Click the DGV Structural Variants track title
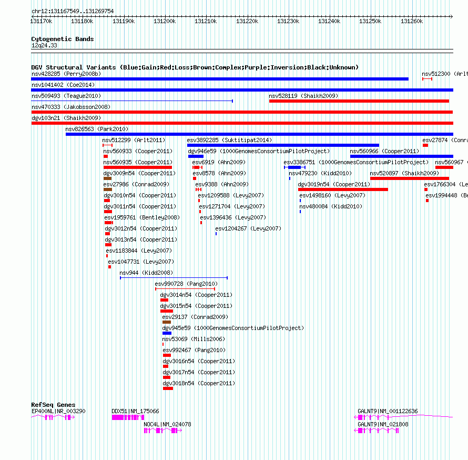This screenshot has height=460, width=468. coord(195,67)
